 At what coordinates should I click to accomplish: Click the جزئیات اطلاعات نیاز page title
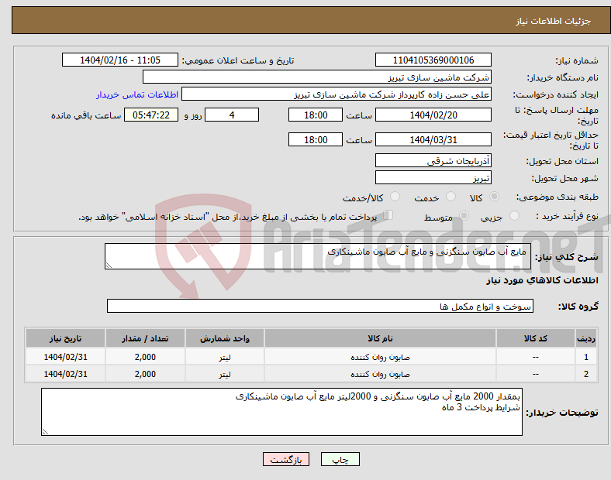coord(554,21)
